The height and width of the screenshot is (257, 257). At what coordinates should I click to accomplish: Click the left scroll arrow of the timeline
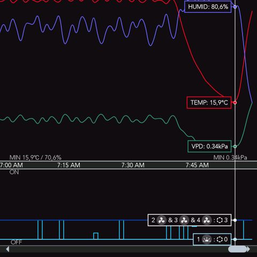7,249
